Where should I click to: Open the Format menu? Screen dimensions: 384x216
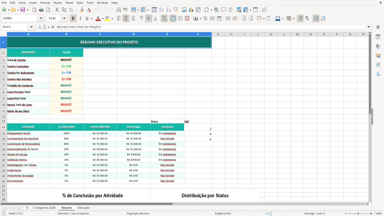45,3
